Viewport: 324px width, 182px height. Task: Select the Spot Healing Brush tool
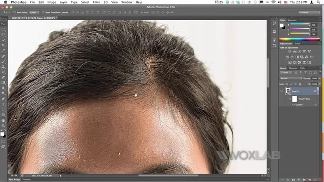(3, 56)
